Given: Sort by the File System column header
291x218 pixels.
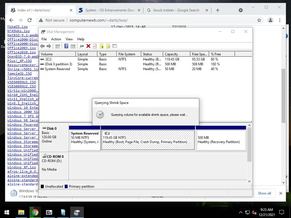Looking at the screenshot, I should pos(129,54).
